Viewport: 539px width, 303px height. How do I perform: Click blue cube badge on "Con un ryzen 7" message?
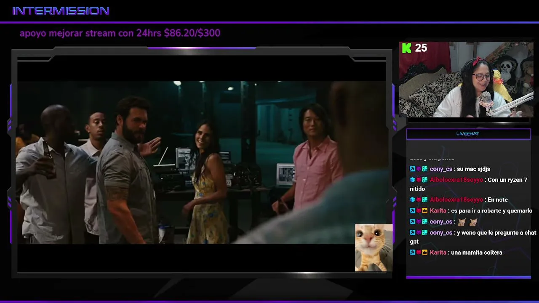(412, 180)
